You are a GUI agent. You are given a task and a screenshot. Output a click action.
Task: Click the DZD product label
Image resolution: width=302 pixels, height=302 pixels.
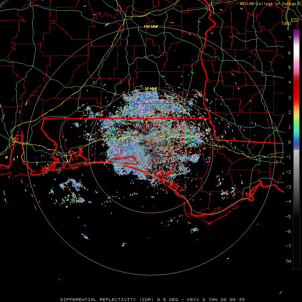pos(295,20)
